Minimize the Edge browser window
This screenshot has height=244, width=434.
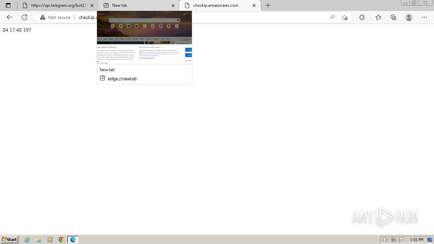[x=406, y=3]
